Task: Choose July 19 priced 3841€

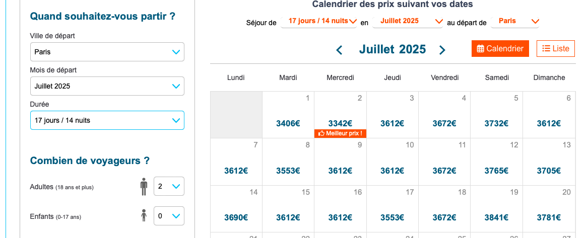Action: [x=497, y=209]
